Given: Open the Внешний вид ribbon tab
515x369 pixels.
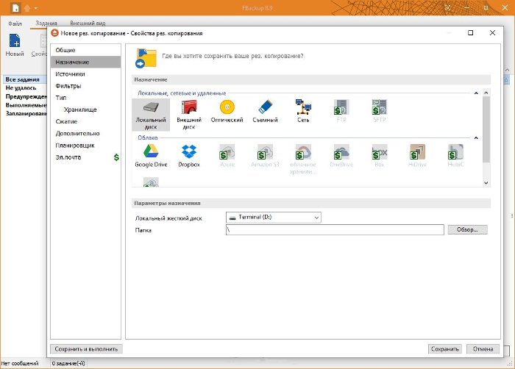Looking at the screenshot, I should click(88, 24).
